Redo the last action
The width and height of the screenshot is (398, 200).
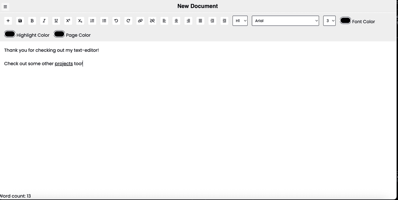(x=128, y=21)
